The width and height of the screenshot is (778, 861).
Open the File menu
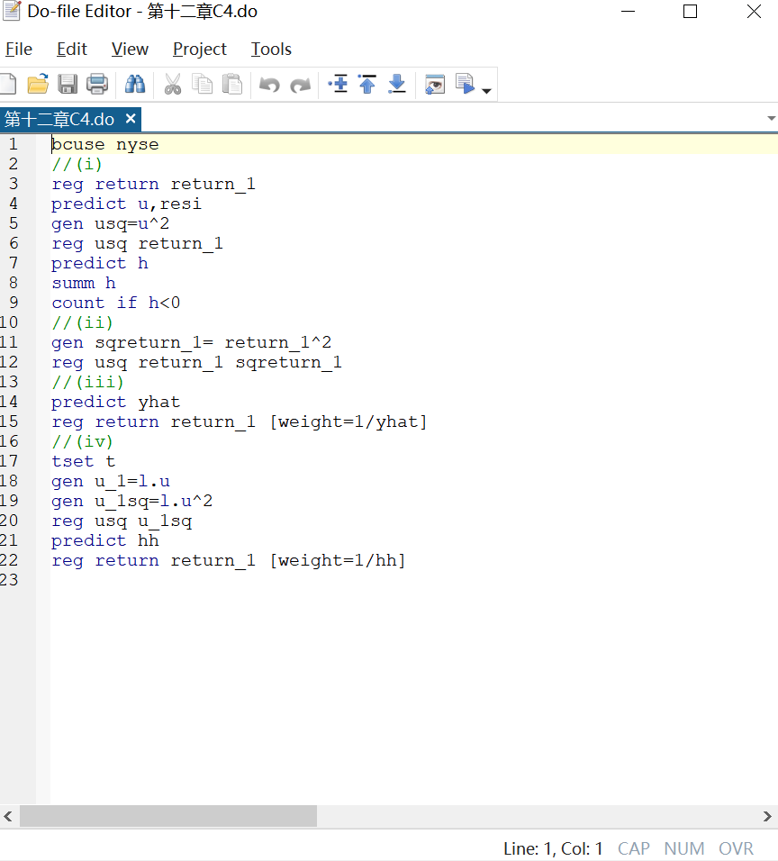pos(19,50)
